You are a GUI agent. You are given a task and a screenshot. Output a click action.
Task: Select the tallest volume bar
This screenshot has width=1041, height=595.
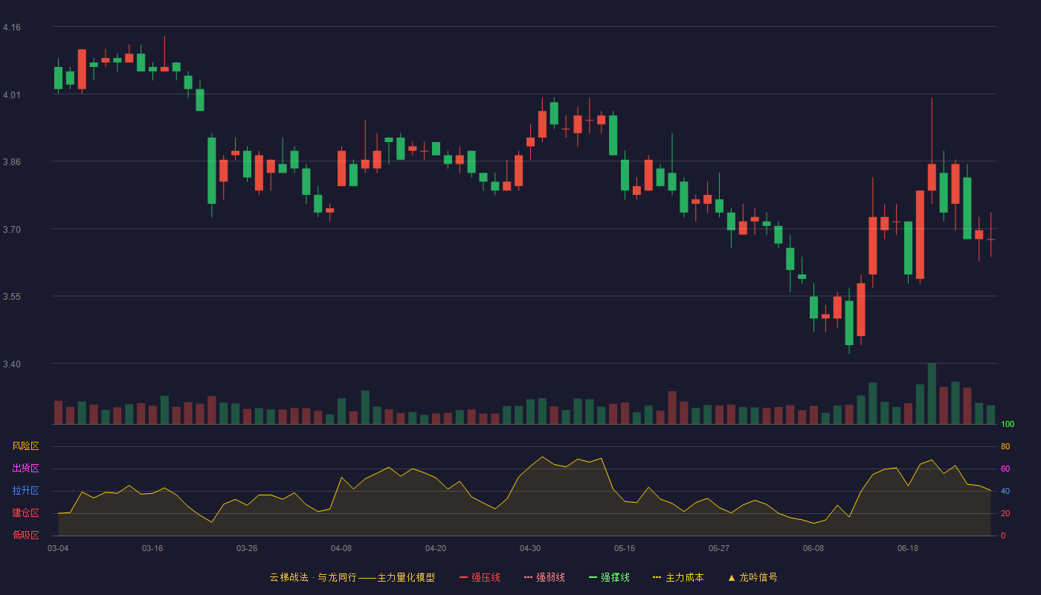(x=932, y=393)
